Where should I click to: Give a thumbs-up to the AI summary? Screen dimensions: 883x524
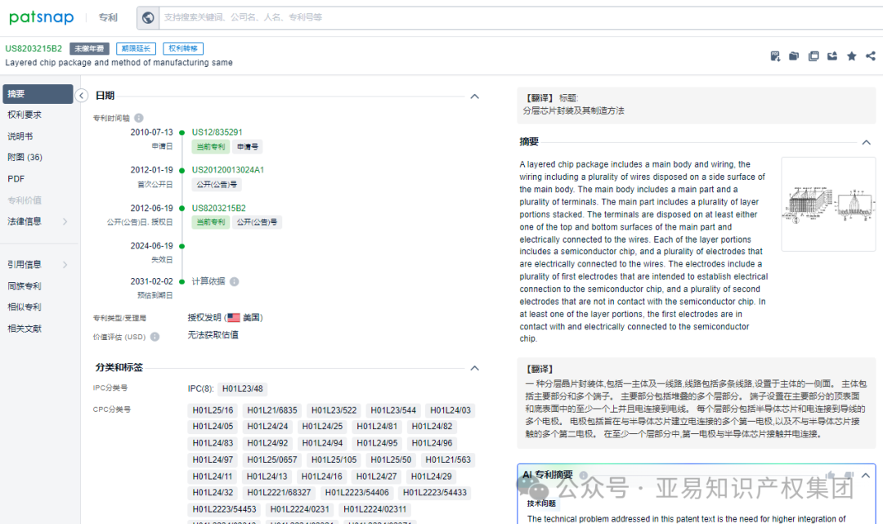point(830,475)
